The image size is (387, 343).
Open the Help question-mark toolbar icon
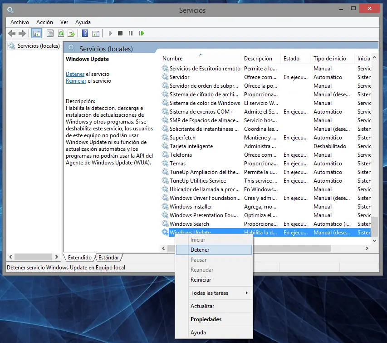85,33
